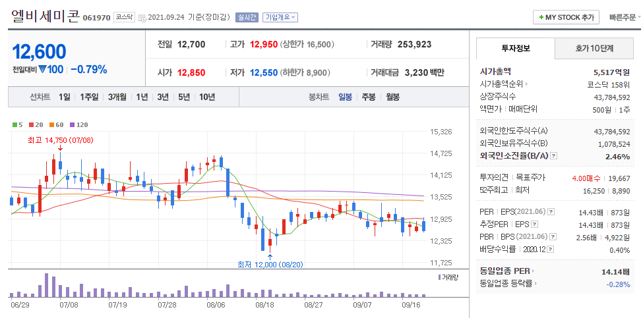Click the 배당수익률 value 0.40%
The height and width of the screenshot is (318, 643).
(621, 250)
